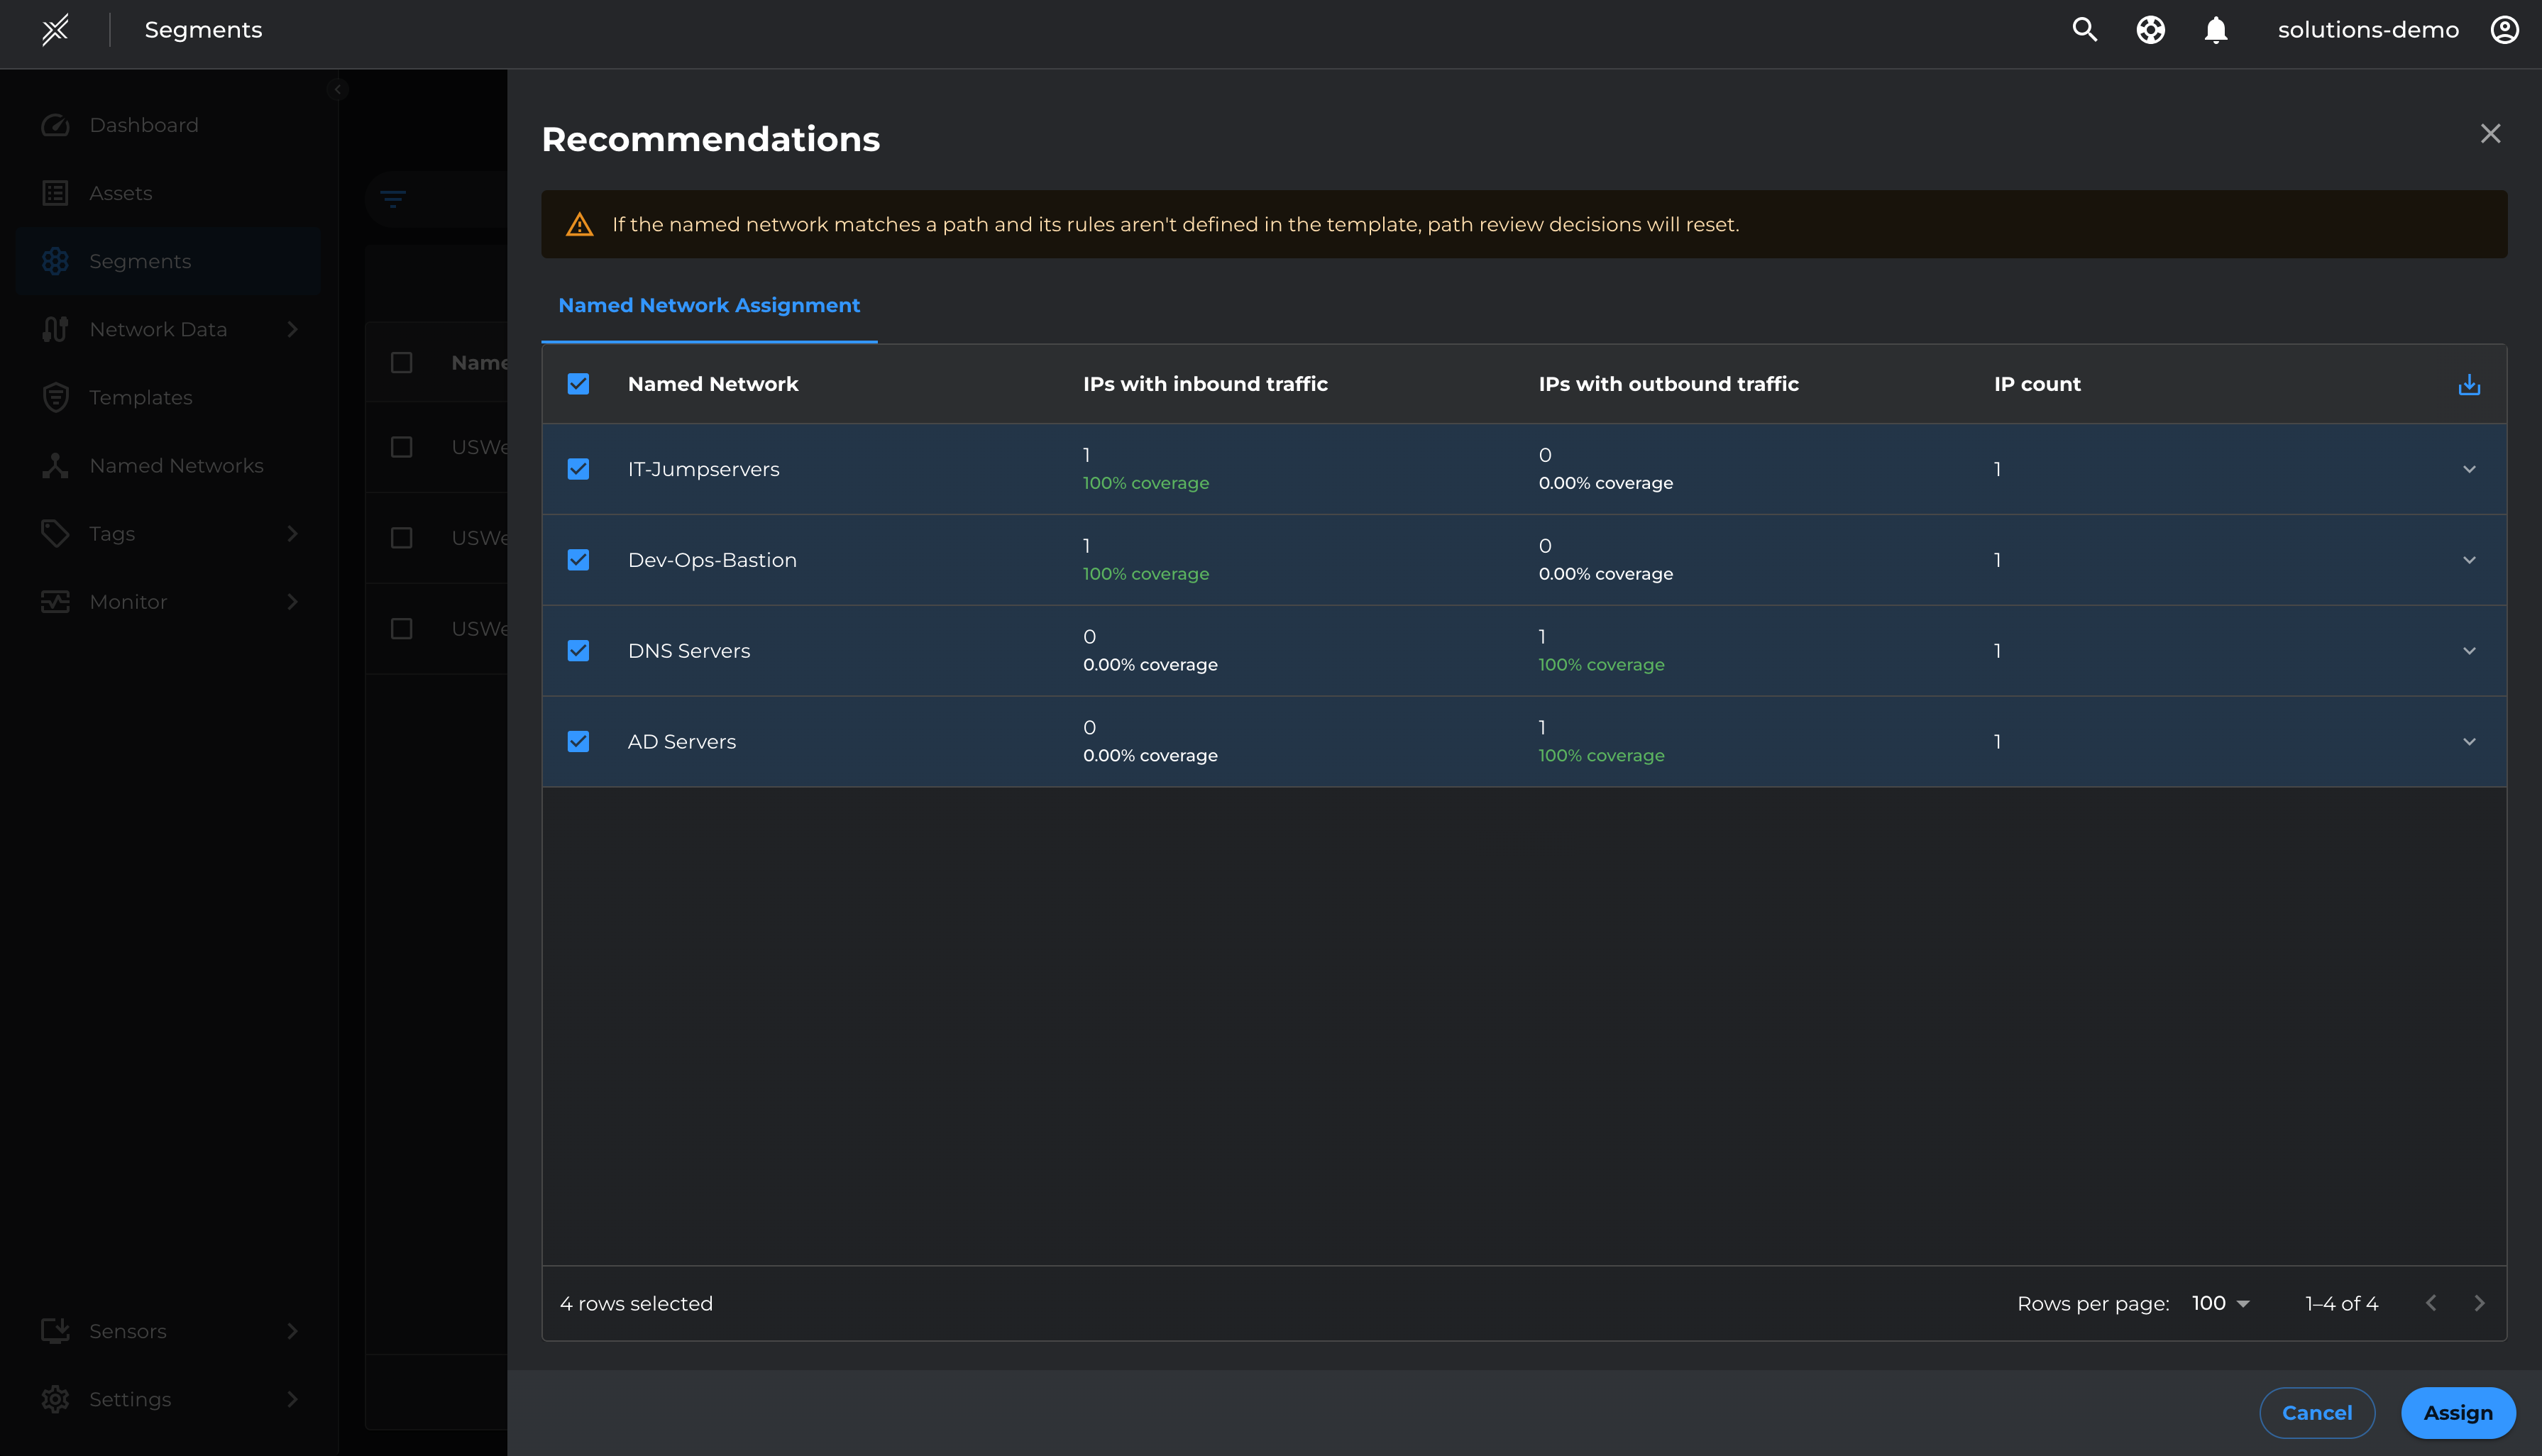Toggle the select-all header checkbox
This screenshot has width=2542, height=1456.
[x=578, y=384]
